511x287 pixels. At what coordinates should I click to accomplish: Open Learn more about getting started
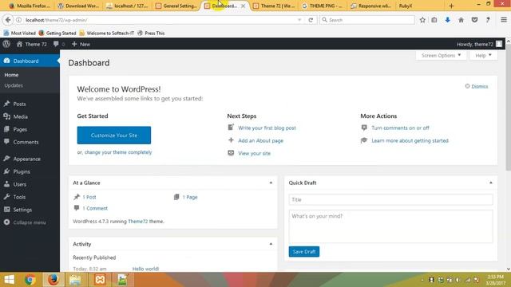click(410, 140)
